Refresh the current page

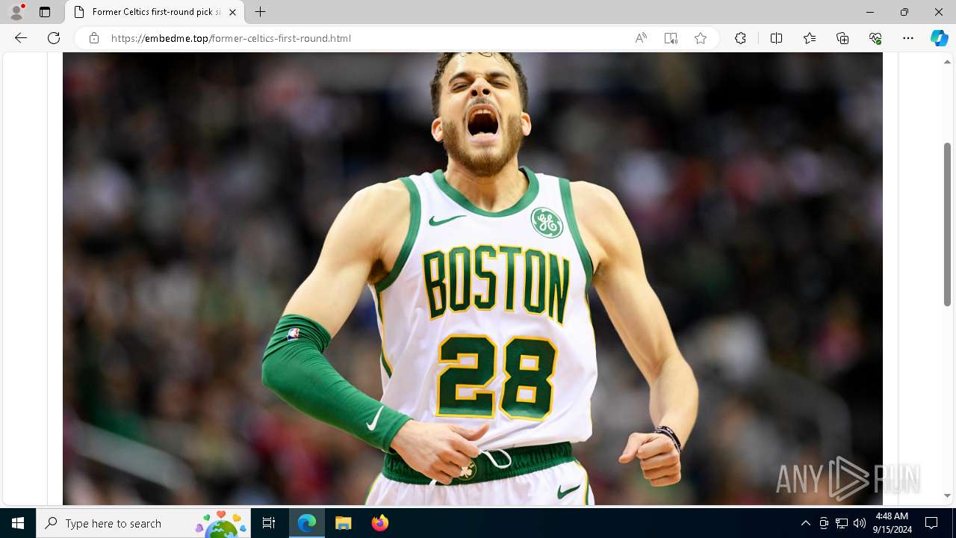click(54, 38)
